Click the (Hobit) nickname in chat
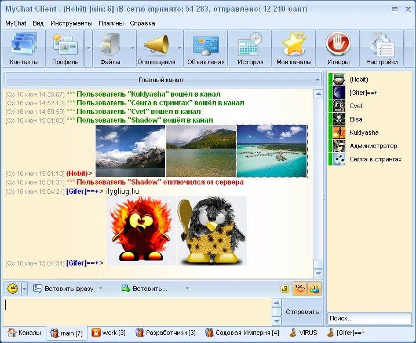Image resolution: width=416 pixels, height=343 pixels. click(77, 174)
